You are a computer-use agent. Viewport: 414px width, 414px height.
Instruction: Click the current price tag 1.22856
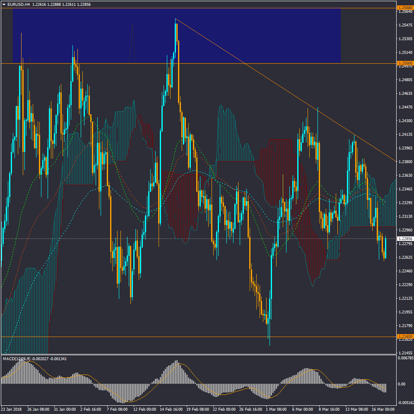[x=405, y=239]
